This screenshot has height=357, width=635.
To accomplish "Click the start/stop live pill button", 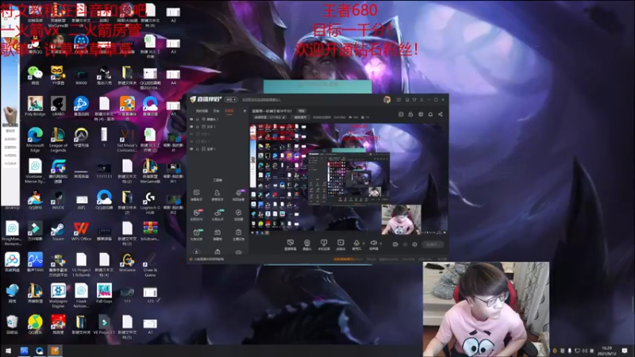I will (x=433, y=244).
